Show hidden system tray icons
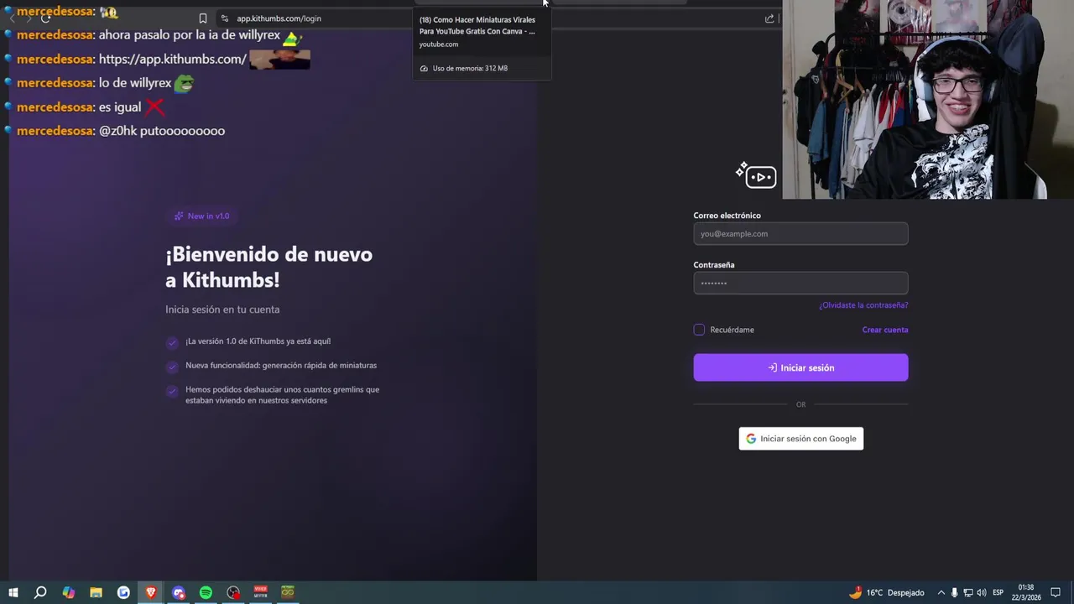This screenshot has width=1074, height=604. [941, 592]
